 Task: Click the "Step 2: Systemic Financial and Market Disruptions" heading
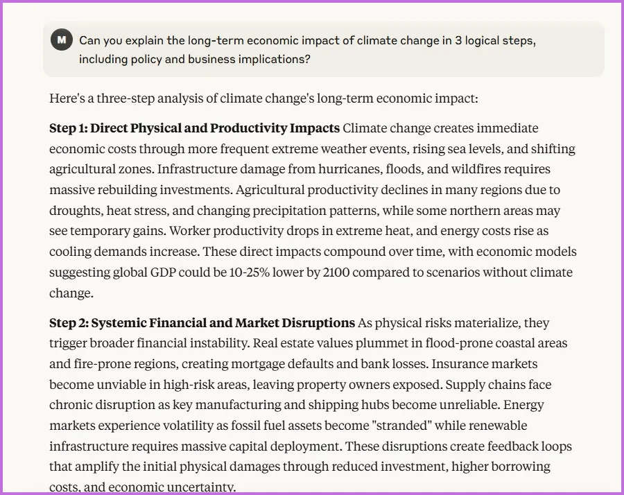pos(202,322)
